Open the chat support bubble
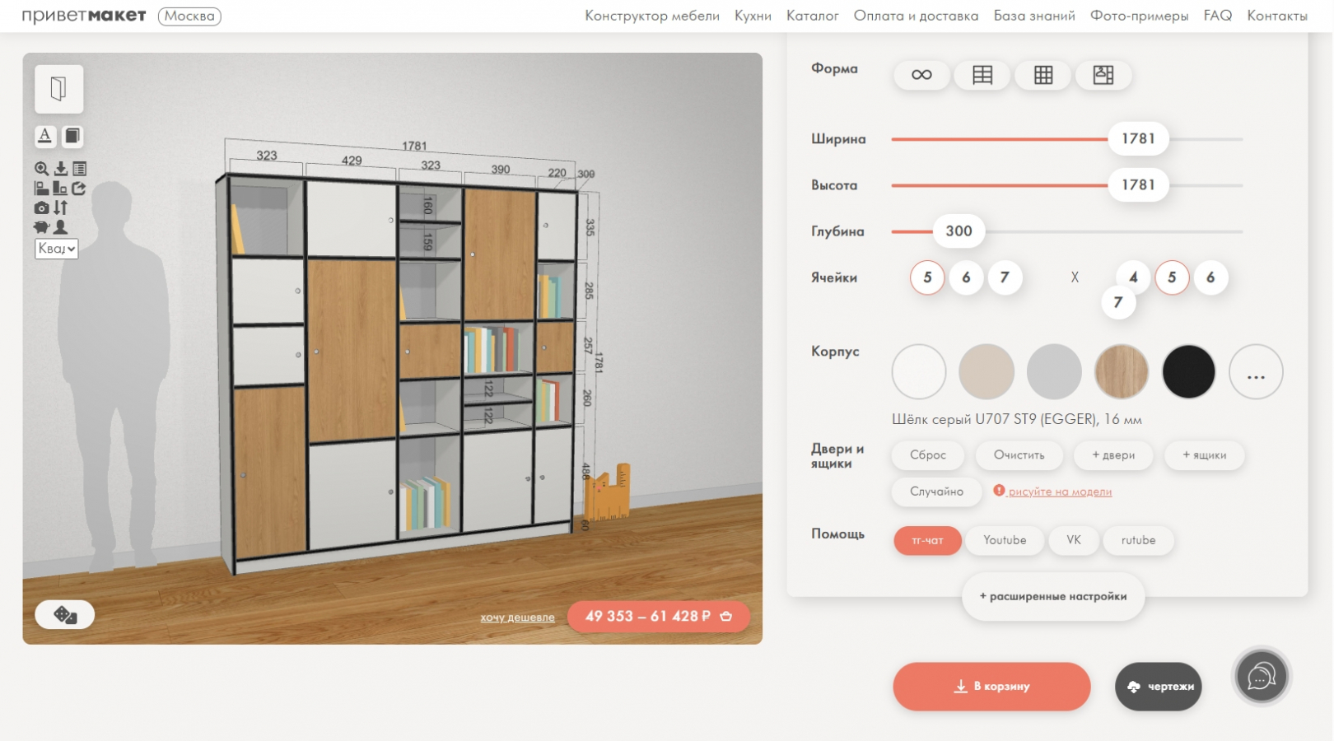Image resolution: width=1334 pixels, height=741 pixels. 1261,677
